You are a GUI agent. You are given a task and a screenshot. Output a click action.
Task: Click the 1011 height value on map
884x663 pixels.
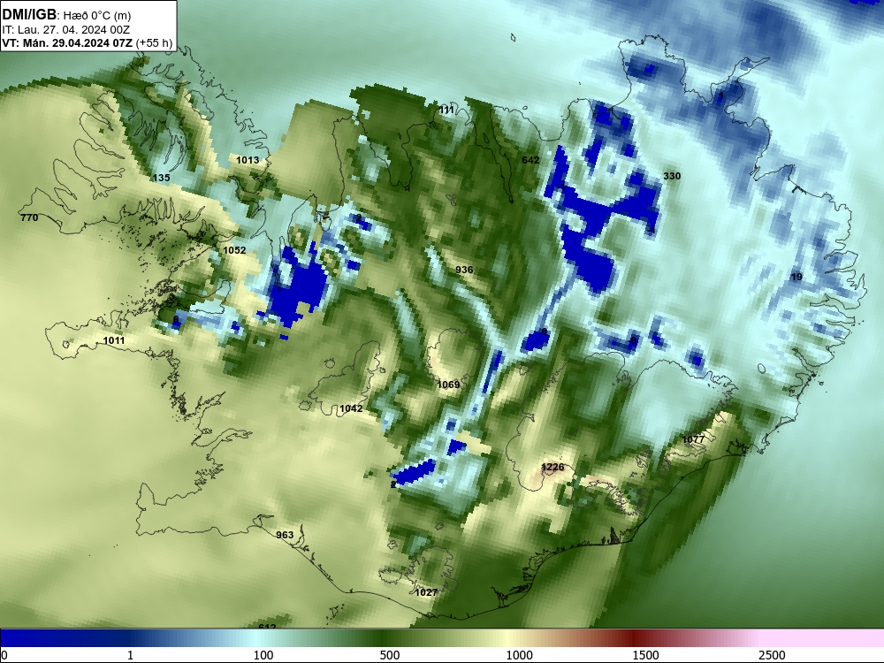[113, 340]
